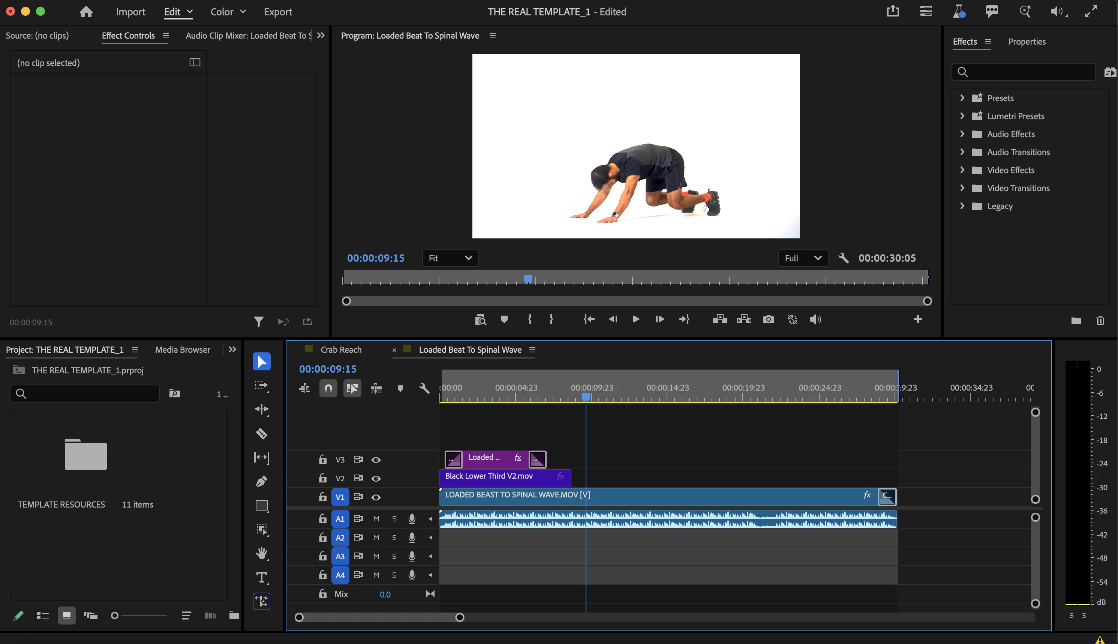Expand the Audio Transitions folder
Image resolution: width=1118 pixels, height=644 pixels.
[962, 152]
